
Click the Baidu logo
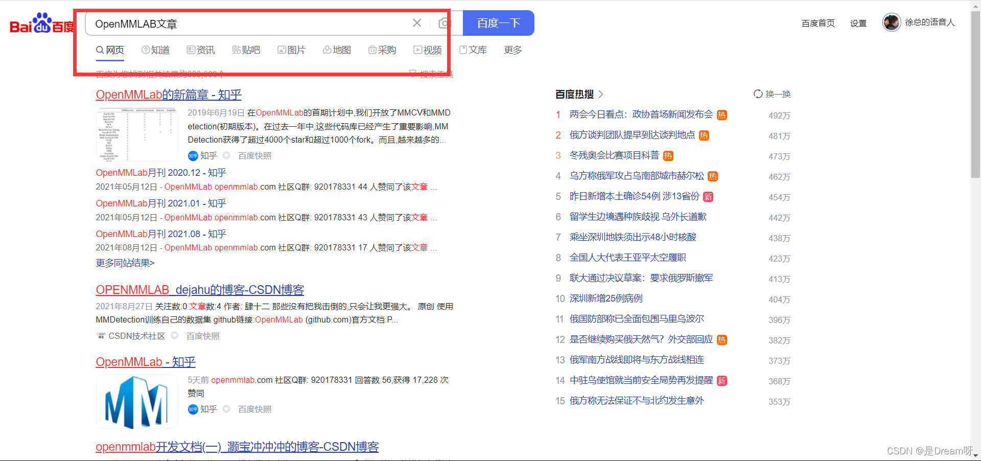pos(41,24)
